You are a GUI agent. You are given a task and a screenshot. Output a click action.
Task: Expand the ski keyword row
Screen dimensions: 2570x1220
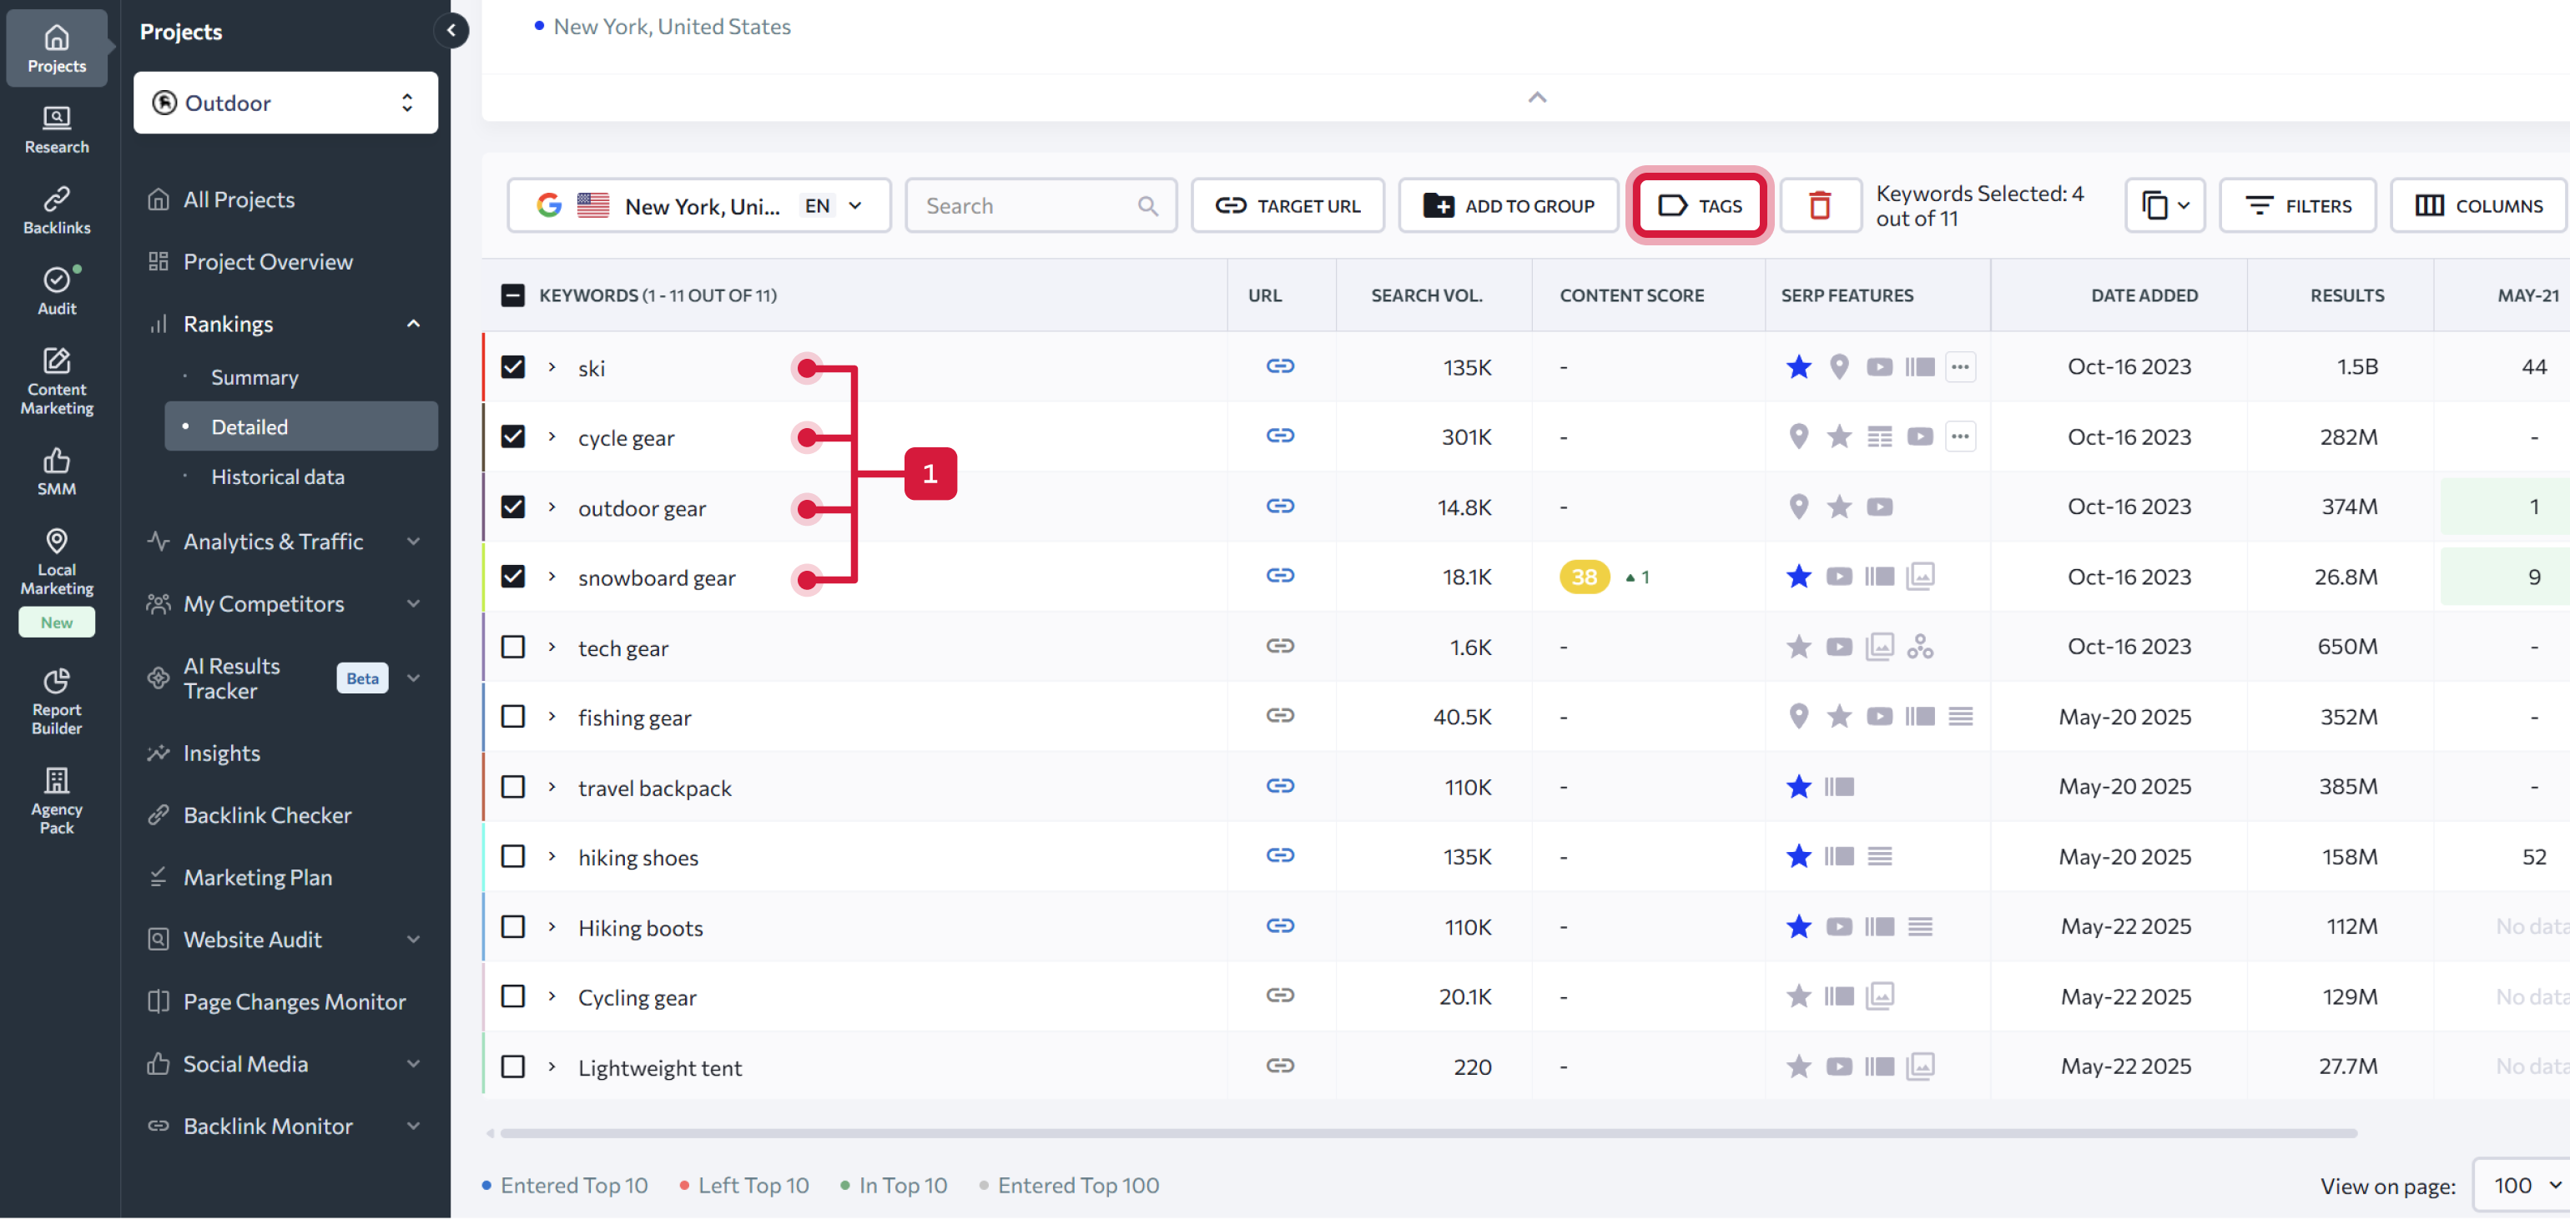tap(552, 367)
